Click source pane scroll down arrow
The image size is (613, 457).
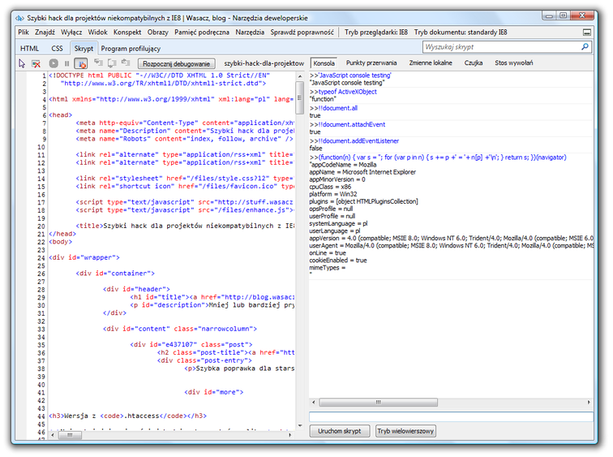tap(300, 425)
